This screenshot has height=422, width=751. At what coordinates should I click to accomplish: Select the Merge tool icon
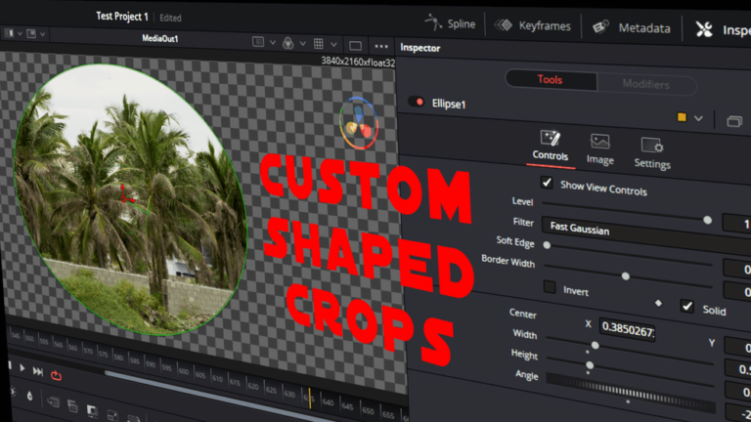tap(53, 402)
